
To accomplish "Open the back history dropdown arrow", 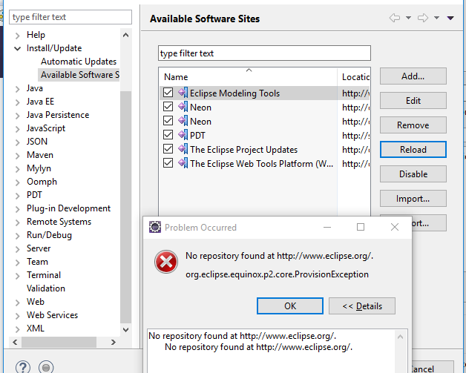I will click(x=408, y=18).
